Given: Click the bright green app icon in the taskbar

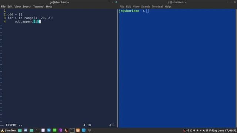Looking at the screenshot, I should 55,130.
